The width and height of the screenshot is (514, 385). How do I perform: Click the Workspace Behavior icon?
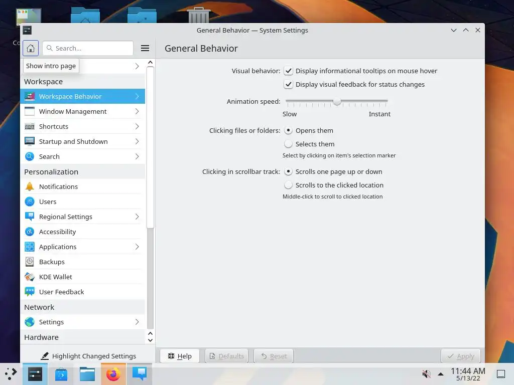(30, 96)
